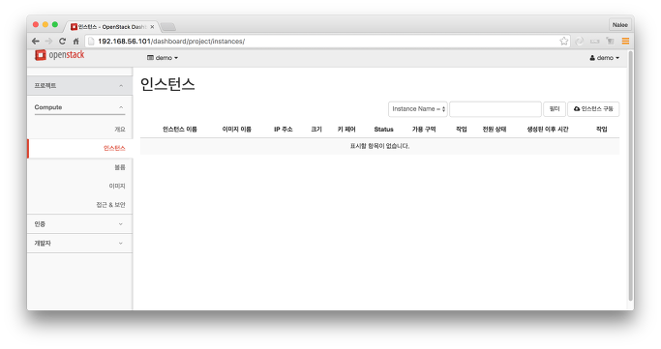Viewport: 661px width, 349px height.
Task: Open 이미지 in the sidebar
Action: coord(117,186)
